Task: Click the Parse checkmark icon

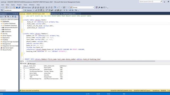Action: pyautogui.click(x=36, y=10)
